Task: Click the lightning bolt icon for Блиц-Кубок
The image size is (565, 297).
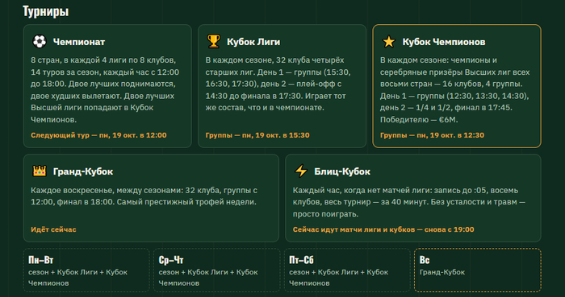Action: (x=301, y=171)
